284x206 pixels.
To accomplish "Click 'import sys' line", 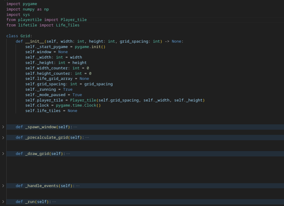I will point(18,15).
